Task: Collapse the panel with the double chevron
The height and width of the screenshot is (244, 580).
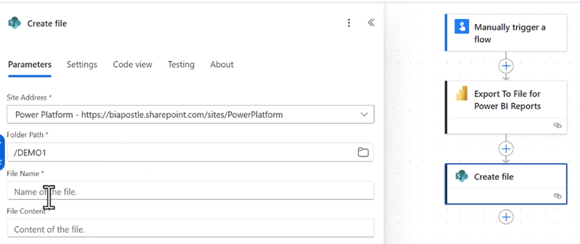Action: pos(371,23)
